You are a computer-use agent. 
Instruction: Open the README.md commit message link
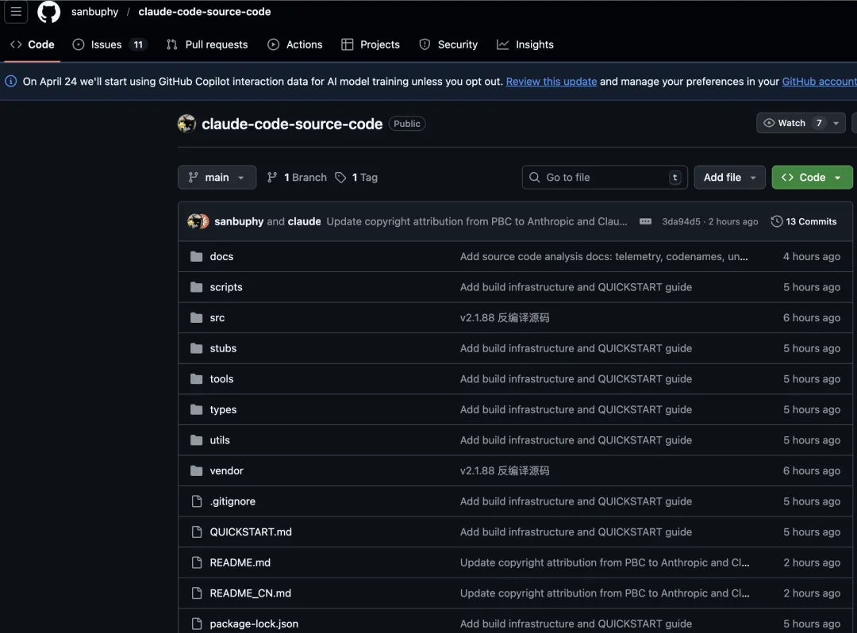(x=605, y=562)
